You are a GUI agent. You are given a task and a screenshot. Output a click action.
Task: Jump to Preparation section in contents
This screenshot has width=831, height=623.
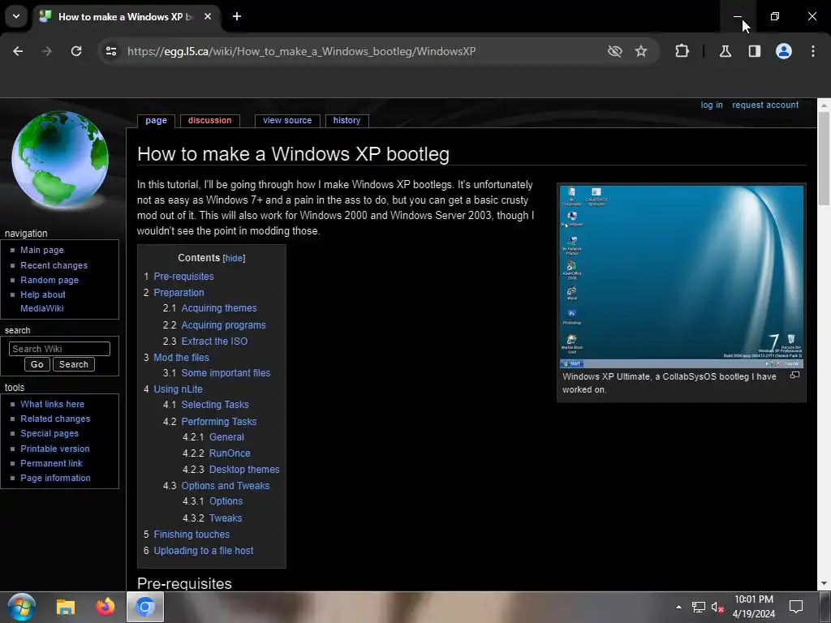179,292
